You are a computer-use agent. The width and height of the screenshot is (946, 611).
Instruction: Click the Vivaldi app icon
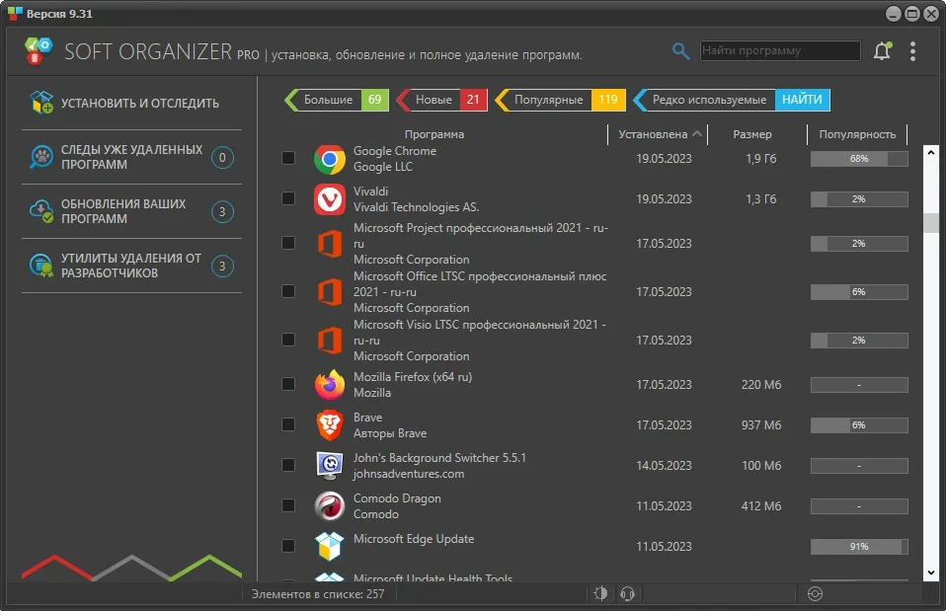tap(330, 199)
